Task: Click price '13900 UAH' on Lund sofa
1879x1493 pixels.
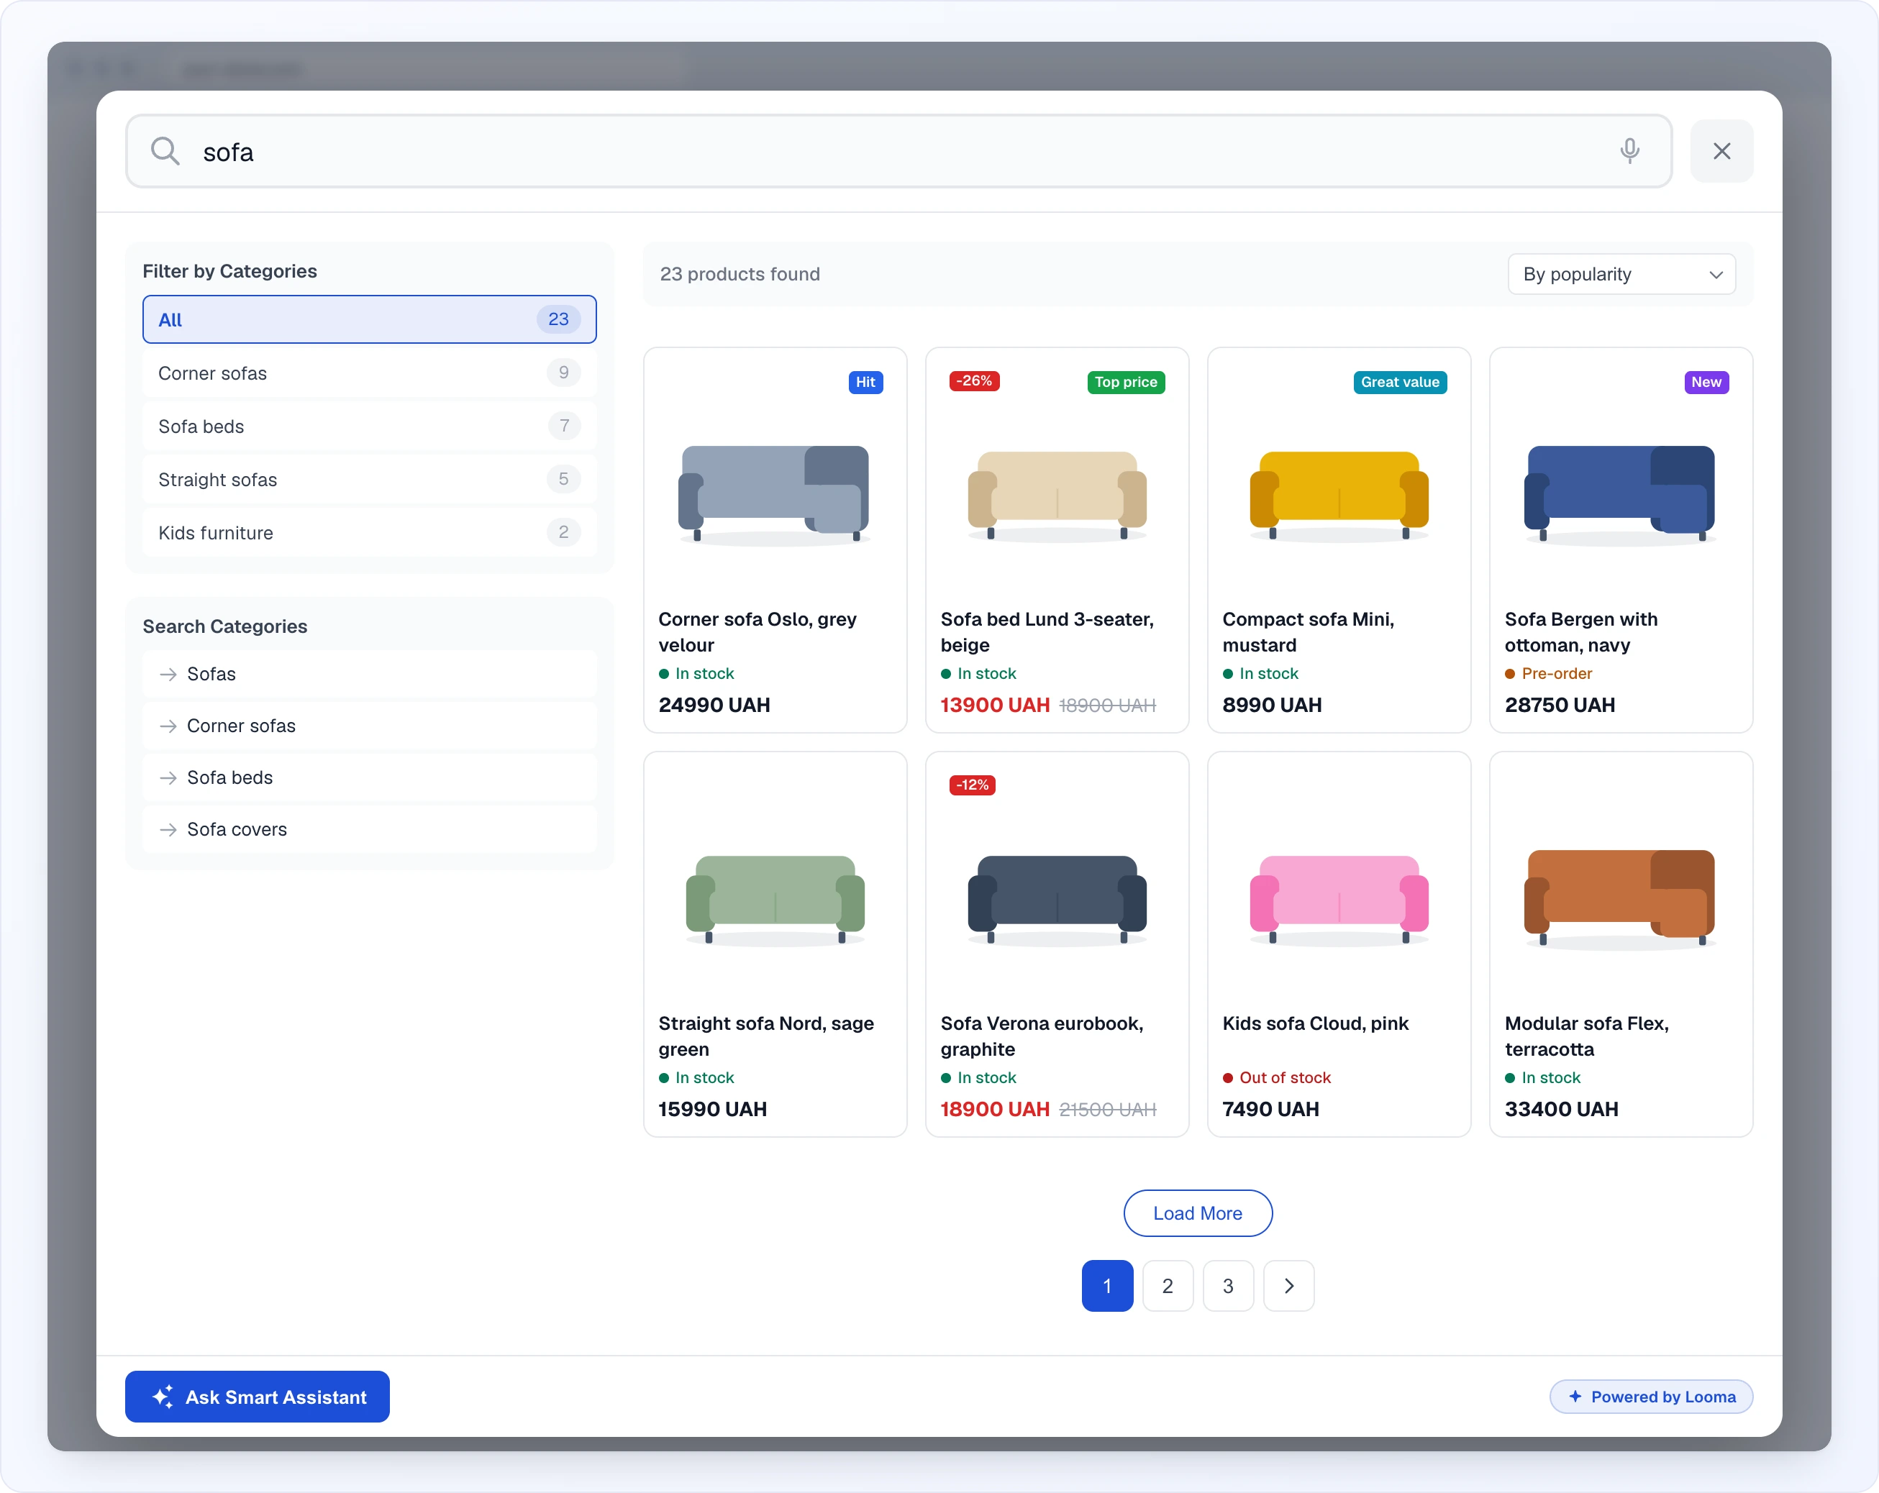Action: coord(994,705)
